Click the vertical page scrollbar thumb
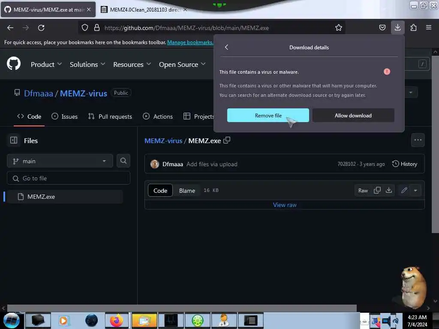 coord(435,144)
